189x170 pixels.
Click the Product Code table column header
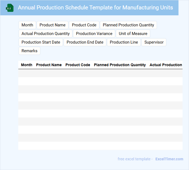coord(78,65)
